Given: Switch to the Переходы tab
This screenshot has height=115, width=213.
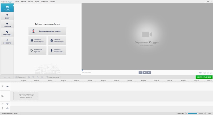Looking at the screenshot, I should coord(7,33).
